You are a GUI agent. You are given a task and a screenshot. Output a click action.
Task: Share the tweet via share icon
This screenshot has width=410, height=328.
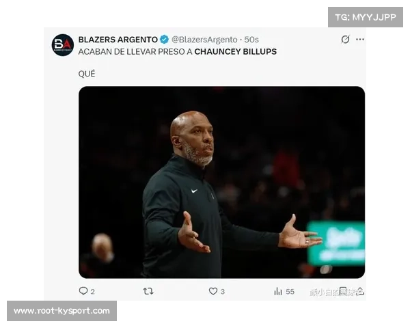point(360,291)
